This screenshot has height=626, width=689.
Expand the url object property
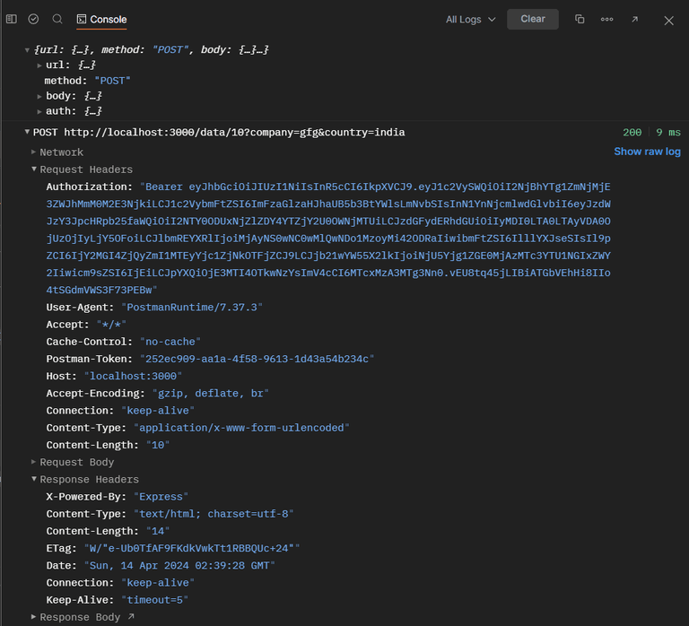39,65
